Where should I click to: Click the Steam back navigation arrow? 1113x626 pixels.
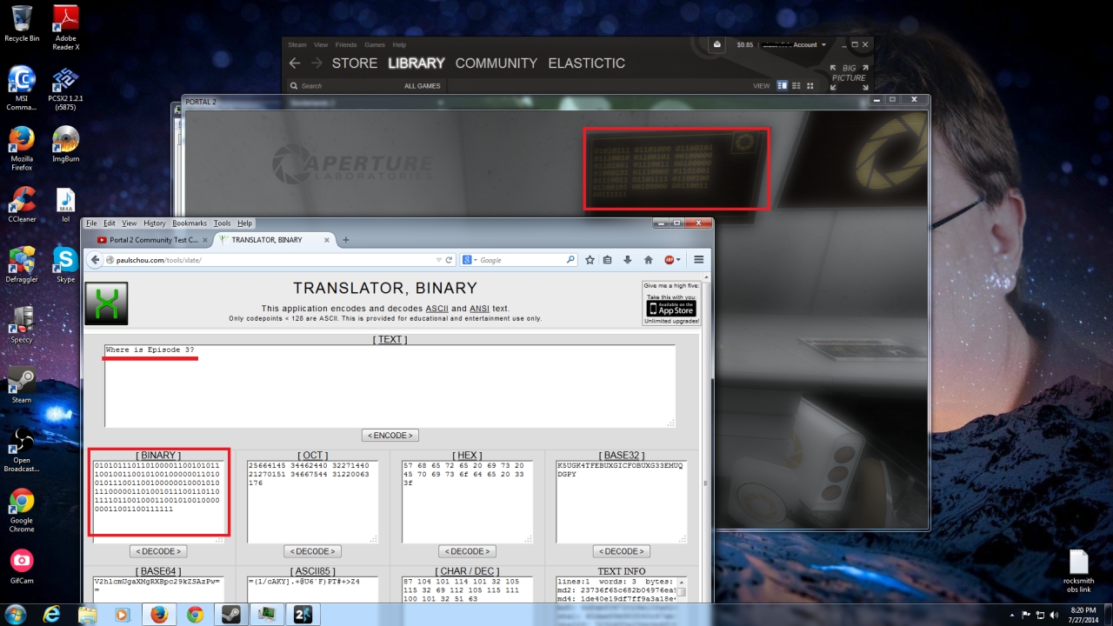point(295,63)
